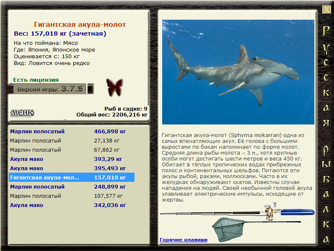Screen dimensions: 334x251
Task: Select Марлин полосатый 67,862 кг row
Action: click(72, 150)
